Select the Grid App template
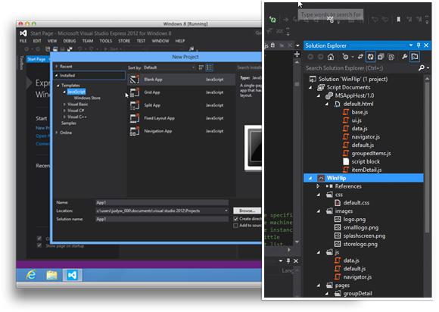439x312 pixels. (x=181, y=92)
